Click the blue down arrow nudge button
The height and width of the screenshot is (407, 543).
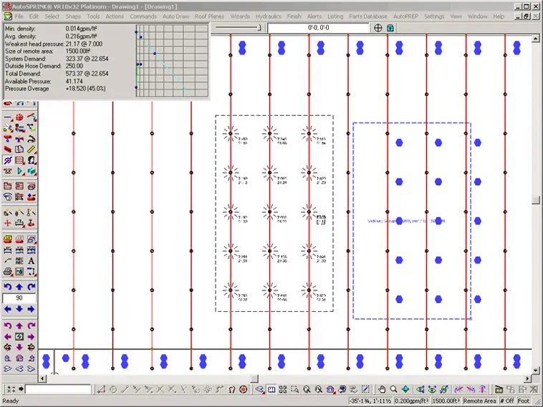coord(19,309)
